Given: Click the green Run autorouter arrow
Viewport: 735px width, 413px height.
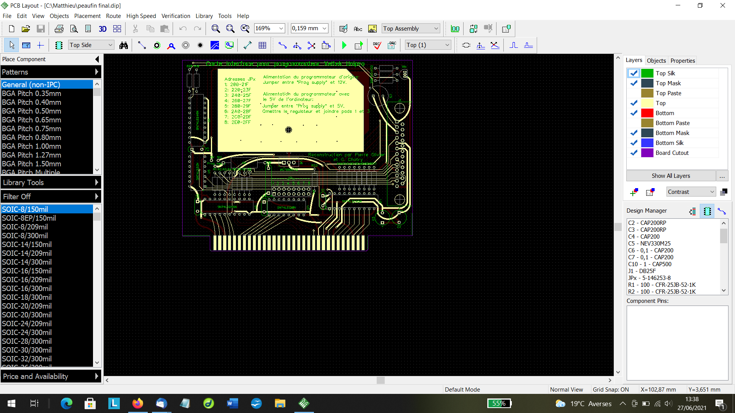Looking at the screenshot, I should click(344, 45).
